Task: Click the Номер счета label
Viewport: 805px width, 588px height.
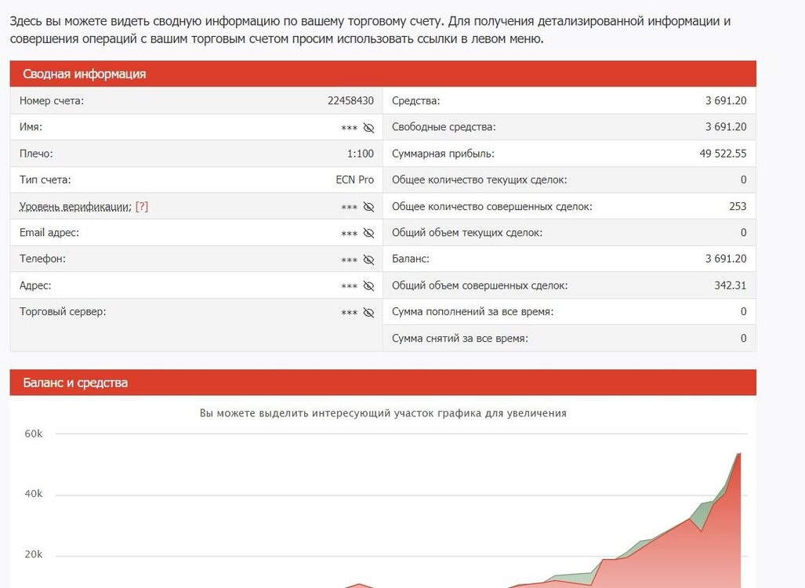Action: click(x=51, y=100)
